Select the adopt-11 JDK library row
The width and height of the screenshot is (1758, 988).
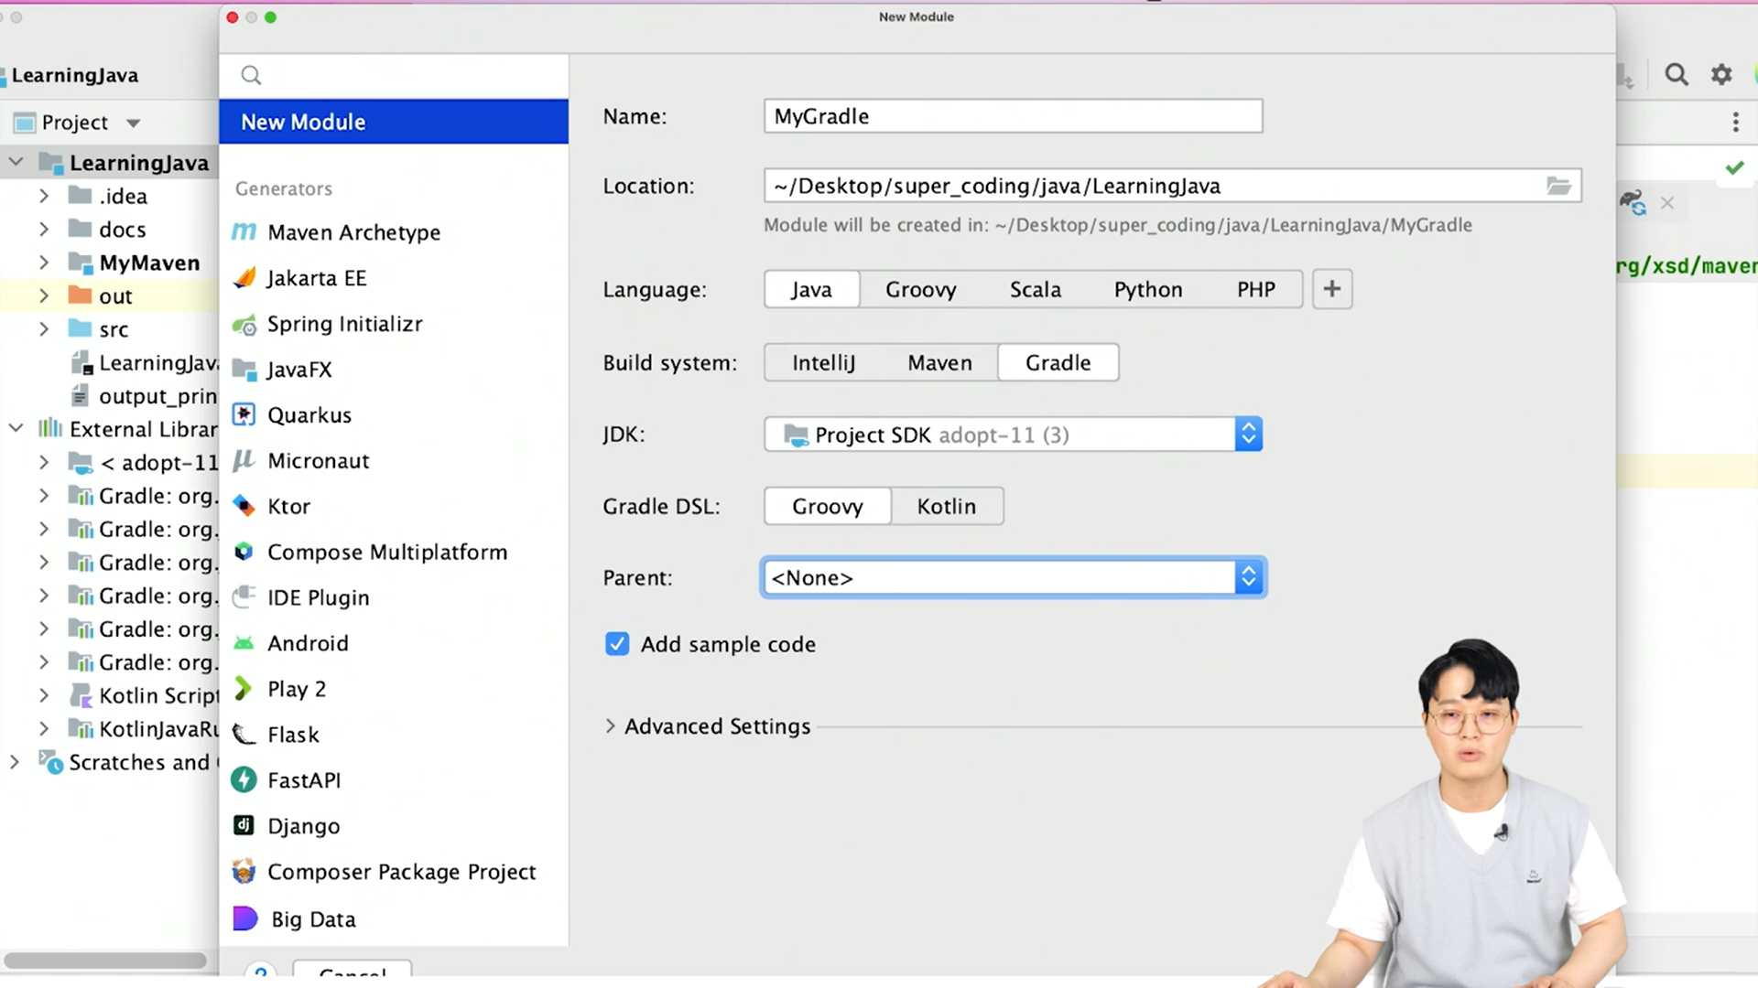[110, 463]
